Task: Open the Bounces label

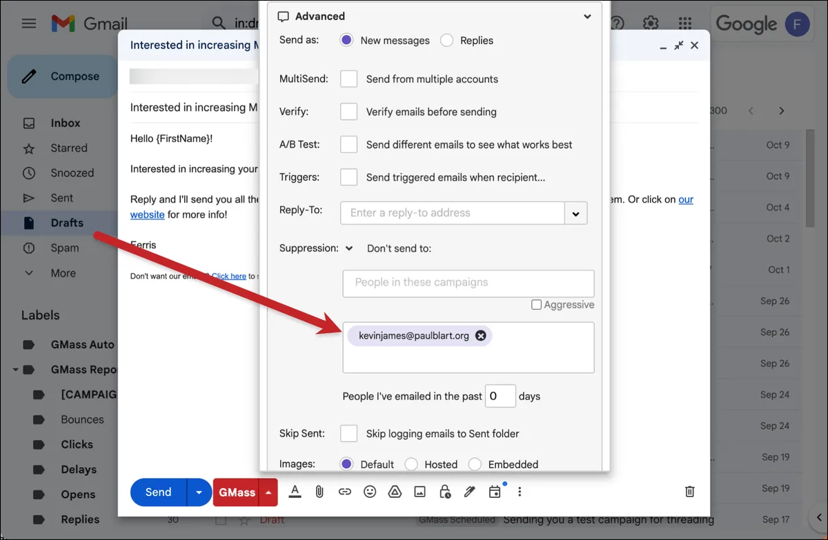Action: click(82, 419)
